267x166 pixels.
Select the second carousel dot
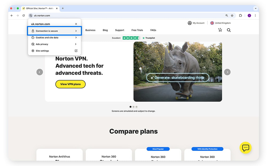tap(133, 107)
